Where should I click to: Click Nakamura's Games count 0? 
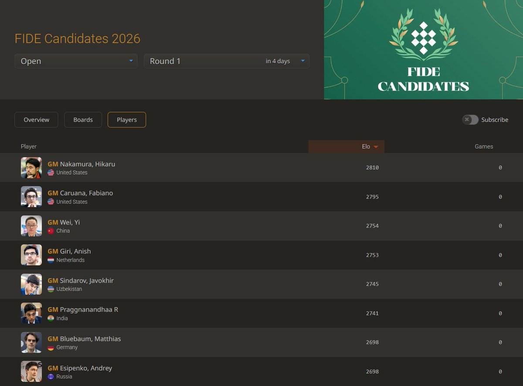500,167
